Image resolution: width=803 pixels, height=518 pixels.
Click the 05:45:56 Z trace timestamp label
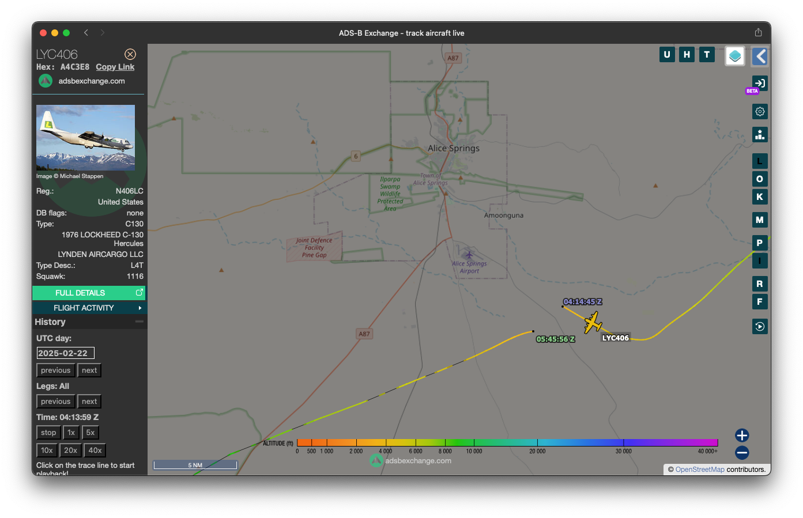(x=556, y=339)
